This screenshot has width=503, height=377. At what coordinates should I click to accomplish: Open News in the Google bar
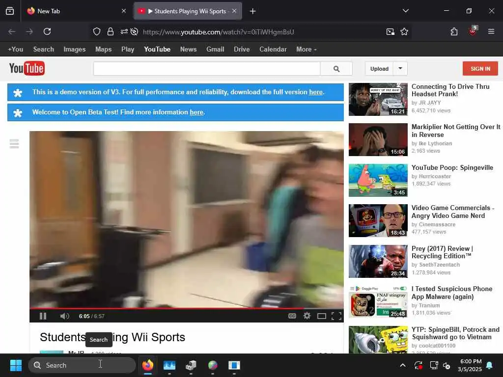point(188,50)
